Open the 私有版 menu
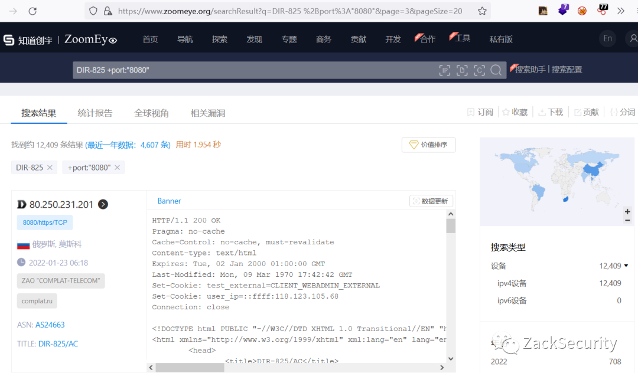Viewport: 638px width, 373px height. 501,39
